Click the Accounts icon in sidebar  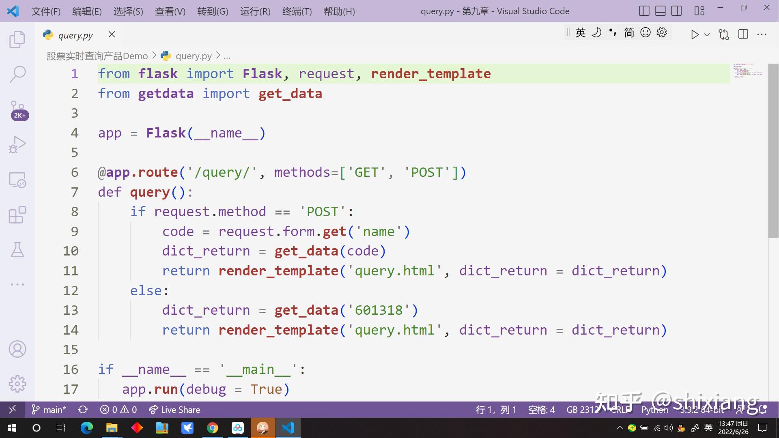pos(17,349)
